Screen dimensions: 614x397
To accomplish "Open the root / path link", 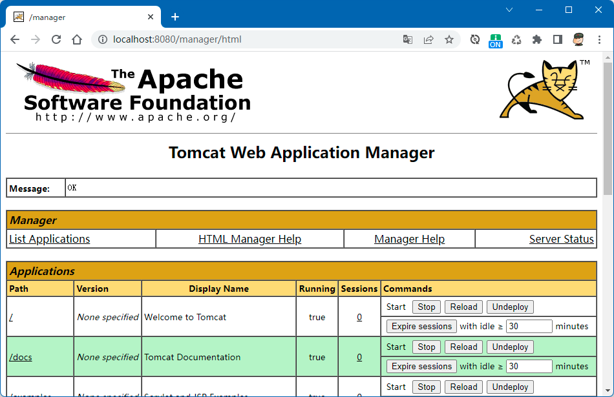I will (x=11, y=317).
